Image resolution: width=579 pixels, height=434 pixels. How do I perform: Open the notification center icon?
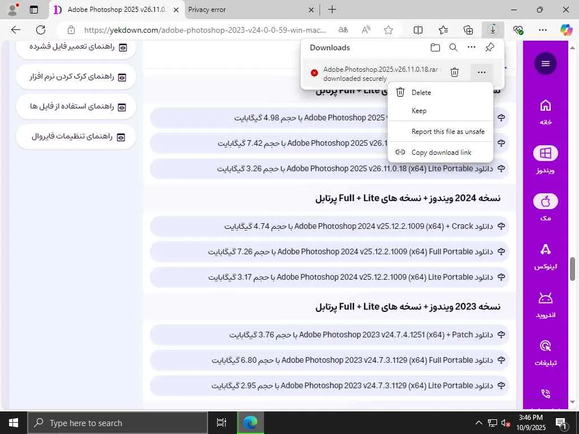click(561, 423)
